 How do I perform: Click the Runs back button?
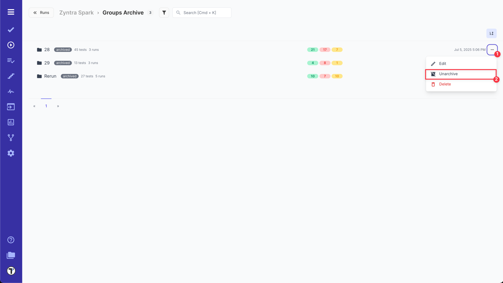(x=41, y=12)
